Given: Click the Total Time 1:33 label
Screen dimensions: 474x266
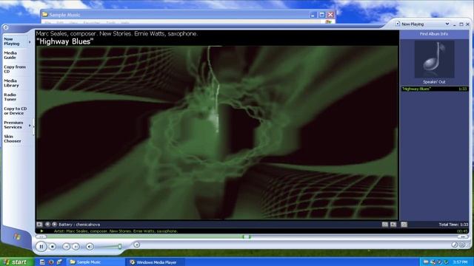Looking at the screenshot, I should 453,225.
